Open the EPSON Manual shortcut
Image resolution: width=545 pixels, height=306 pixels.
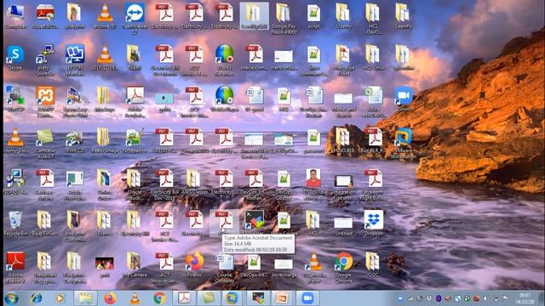(x=75, y=60)
